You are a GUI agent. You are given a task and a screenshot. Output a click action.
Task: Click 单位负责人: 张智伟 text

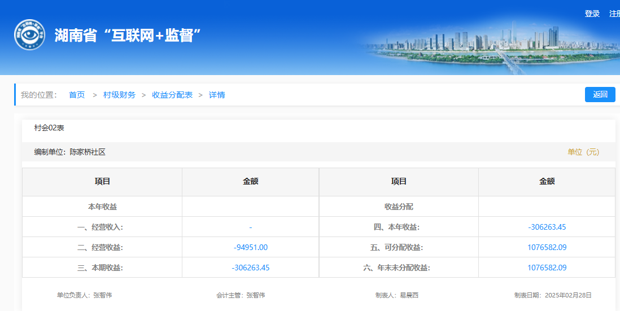[84, 295]
